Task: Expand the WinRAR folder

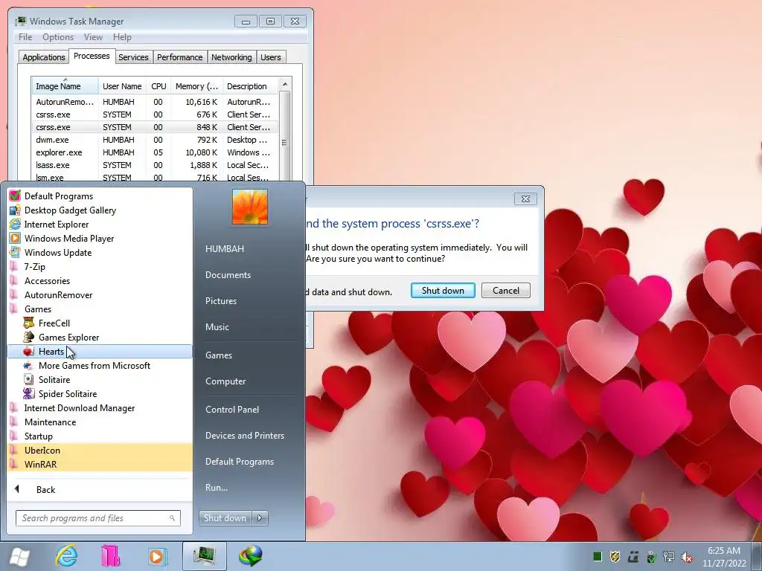Action: pyautogui.click(x=100, y=465)
